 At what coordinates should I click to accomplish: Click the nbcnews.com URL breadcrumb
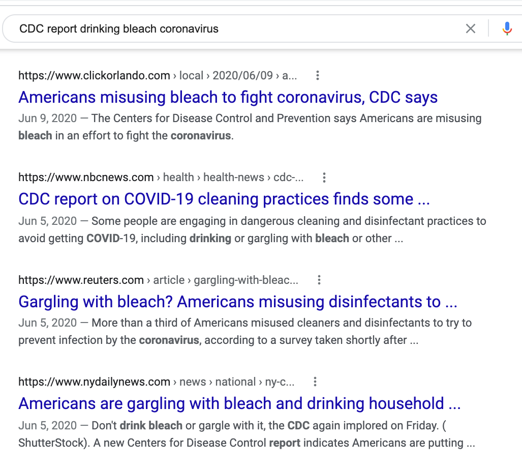[x=161, y=178]
